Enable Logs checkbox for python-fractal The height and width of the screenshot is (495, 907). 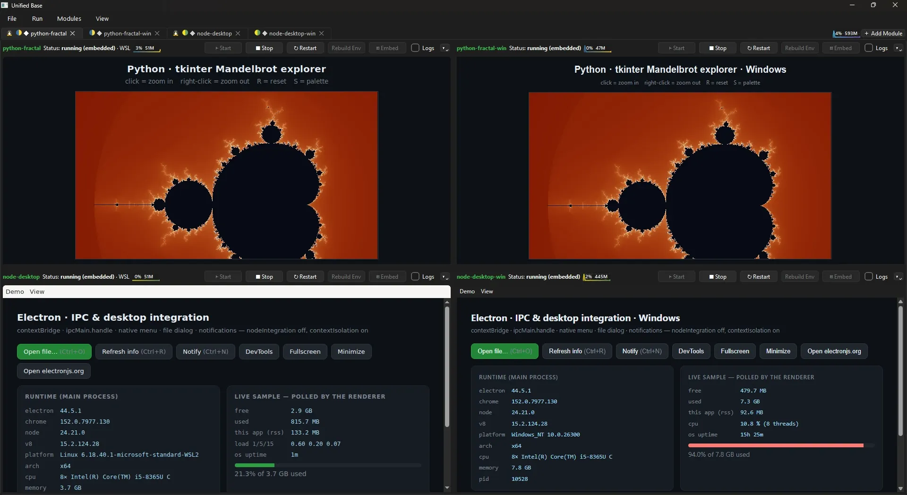pos(415,48)
